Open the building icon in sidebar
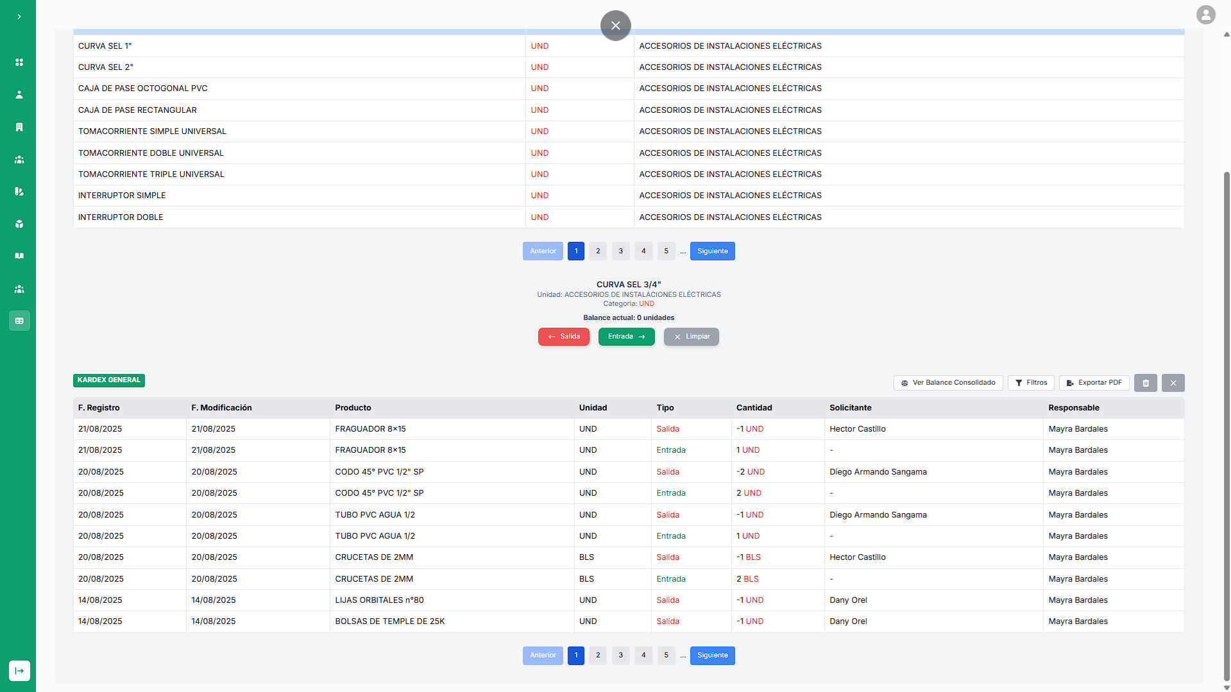Image resolution: width=1231 pixels, height=692 pixels. pyautogui.click(x=19, y=127)
